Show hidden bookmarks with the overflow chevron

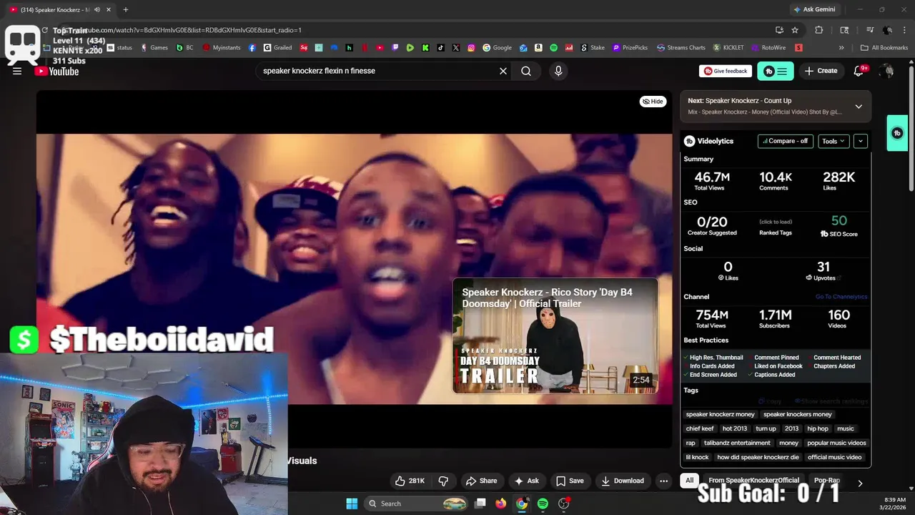click(841, 48)
